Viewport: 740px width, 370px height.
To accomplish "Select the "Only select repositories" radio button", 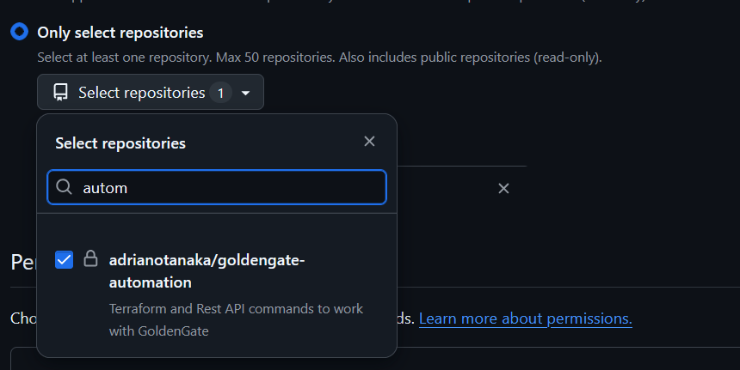I will point(19,32).
